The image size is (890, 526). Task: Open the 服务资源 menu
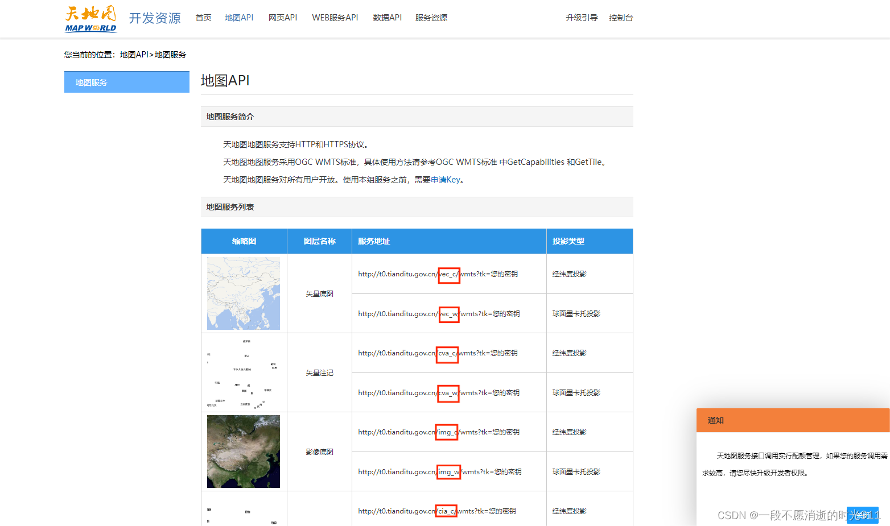click(431, 18)
